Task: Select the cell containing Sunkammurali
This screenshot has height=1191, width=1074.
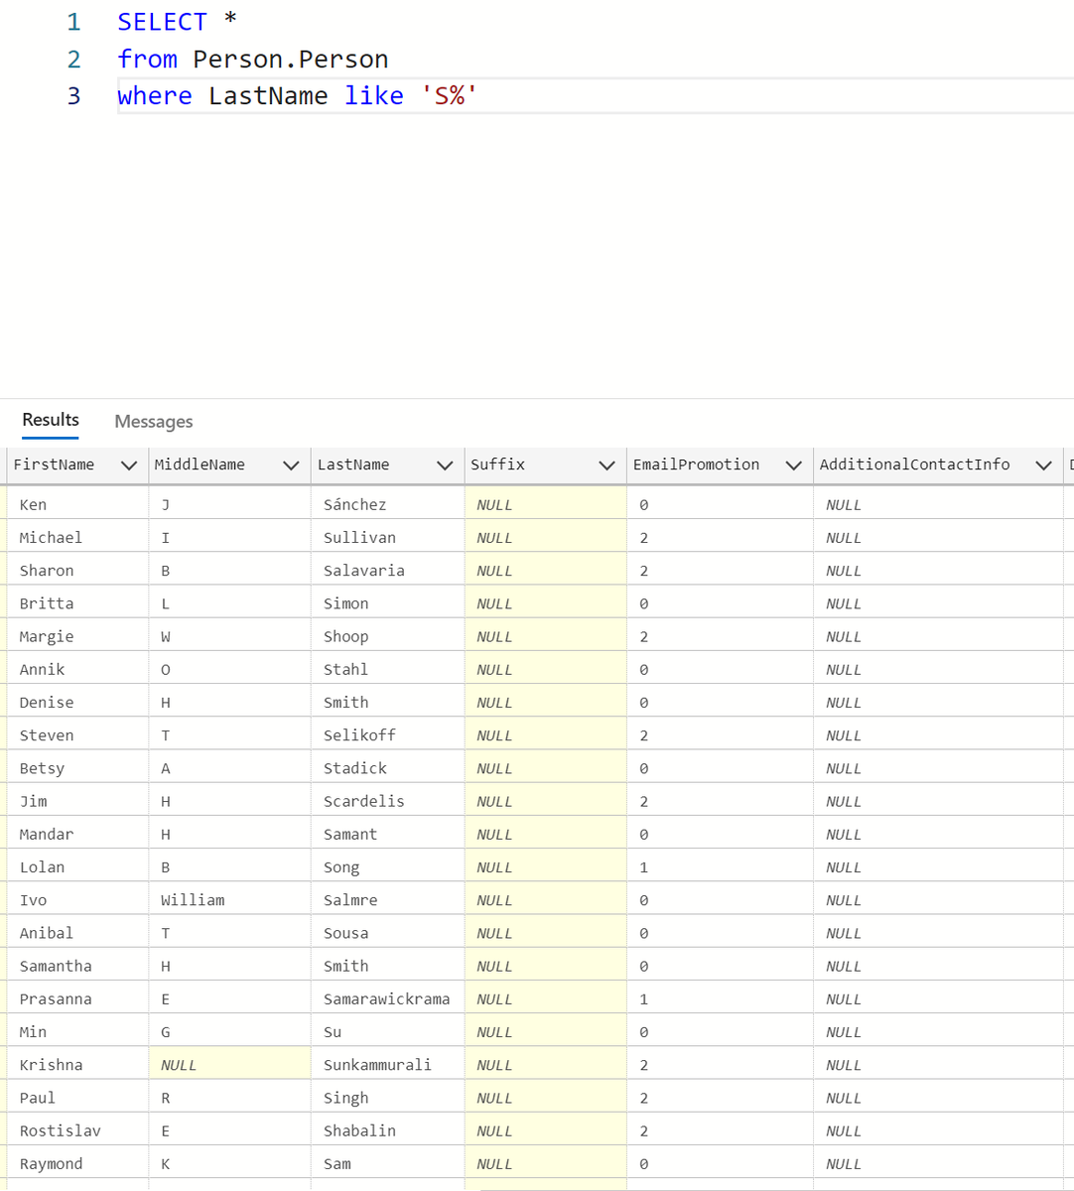Action: pyautogui.click(x=387, y=1064)
